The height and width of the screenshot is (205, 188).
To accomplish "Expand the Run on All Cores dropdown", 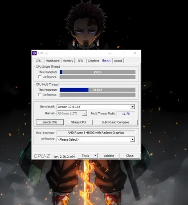I will [72, 113].
